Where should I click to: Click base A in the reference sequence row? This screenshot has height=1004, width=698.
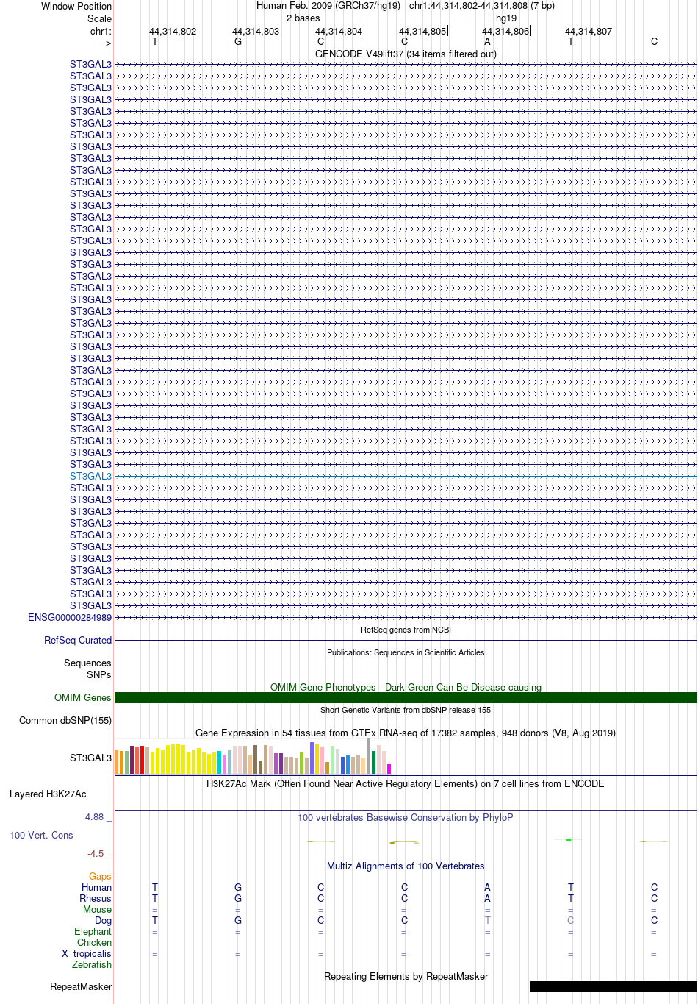point(487,42)
